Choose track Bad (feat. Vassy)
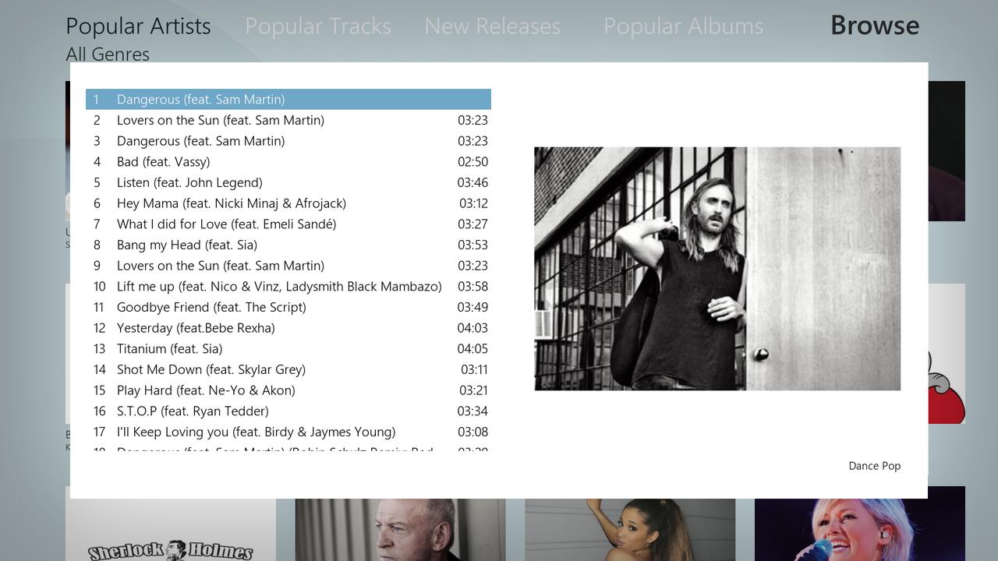 click(288, 161)
